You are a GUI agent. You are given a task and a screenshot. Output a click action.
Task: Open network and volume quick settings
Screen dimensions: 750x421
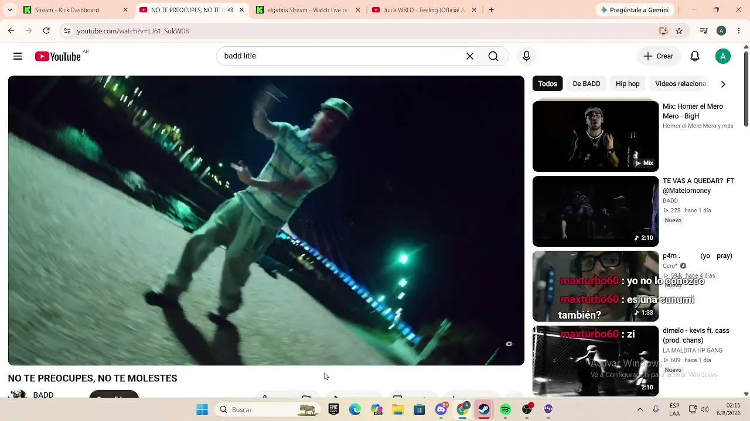point(698,409)
